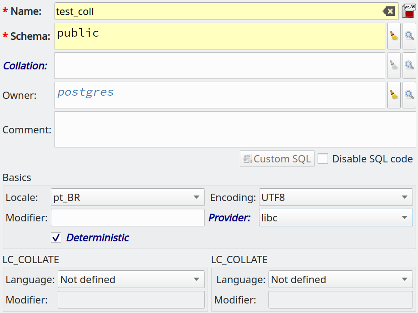Image resolution: width=418 pixels, height=313 pixels.
Task: Focus the Basics Modifier input field
Action: 128,218
